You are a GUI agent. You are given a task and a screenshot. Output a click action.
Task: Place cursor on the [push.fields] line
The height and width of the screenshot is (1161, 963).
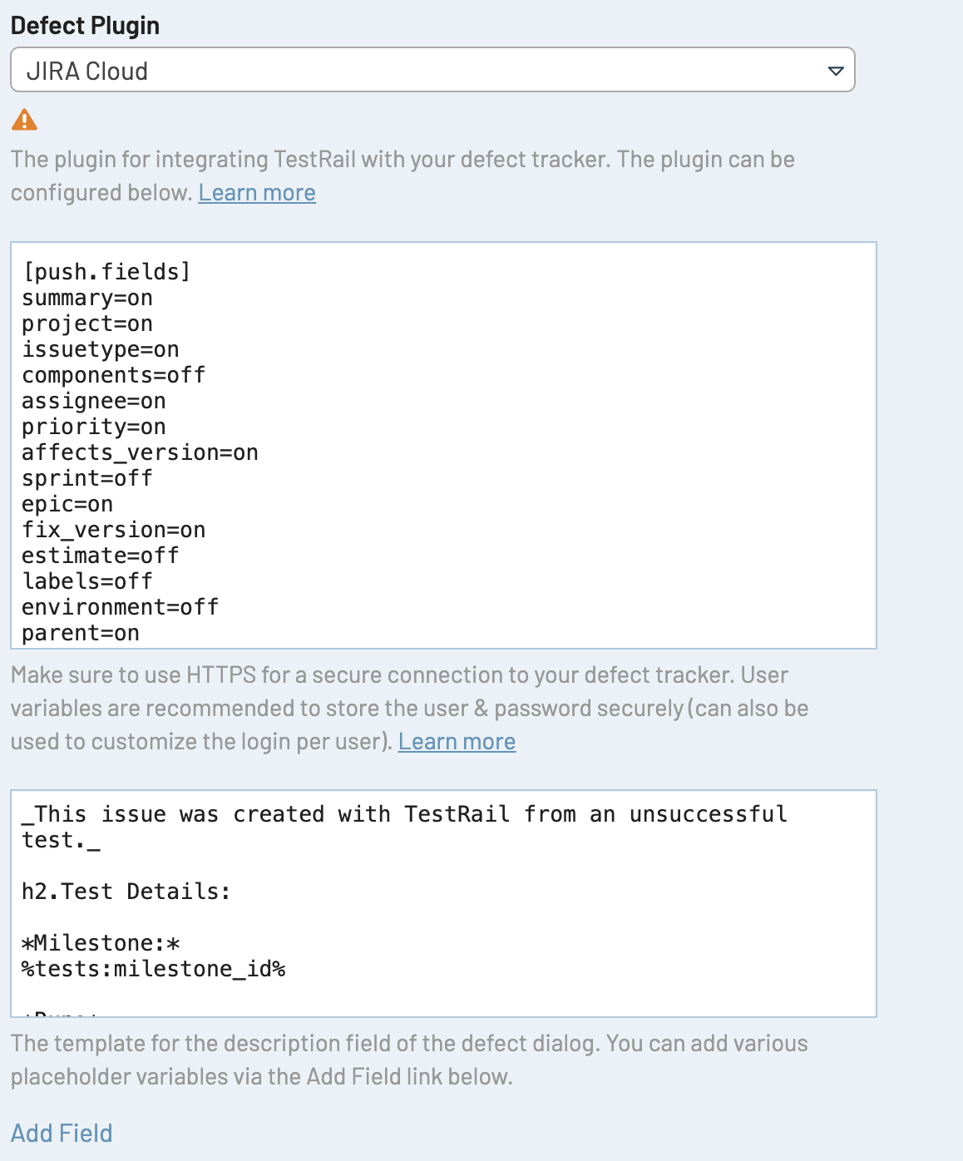click(x=106, y=272)
